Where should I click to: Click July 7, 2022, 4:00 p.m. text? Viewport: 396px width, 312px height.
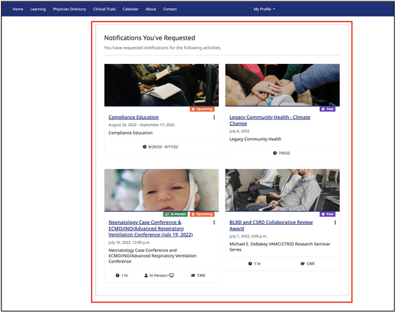[248, 236]
